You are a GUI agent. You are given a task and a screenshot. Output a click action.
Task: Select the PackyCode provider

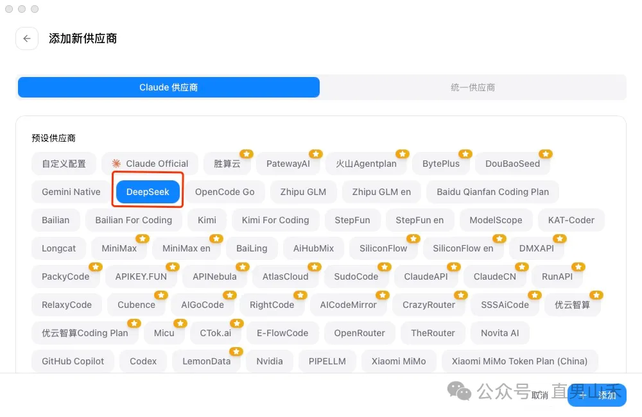point(65,277)
